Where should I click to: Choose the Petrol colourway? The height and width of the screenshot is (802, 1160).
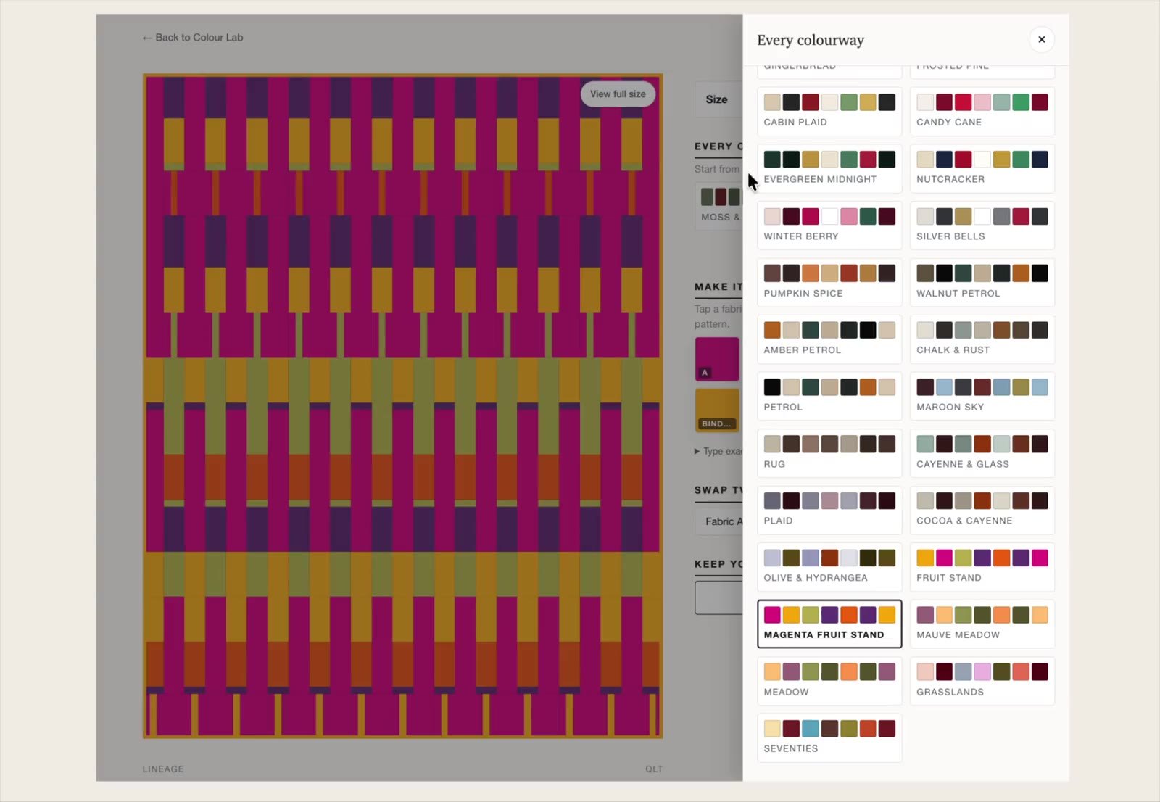[x=829, y=397]
